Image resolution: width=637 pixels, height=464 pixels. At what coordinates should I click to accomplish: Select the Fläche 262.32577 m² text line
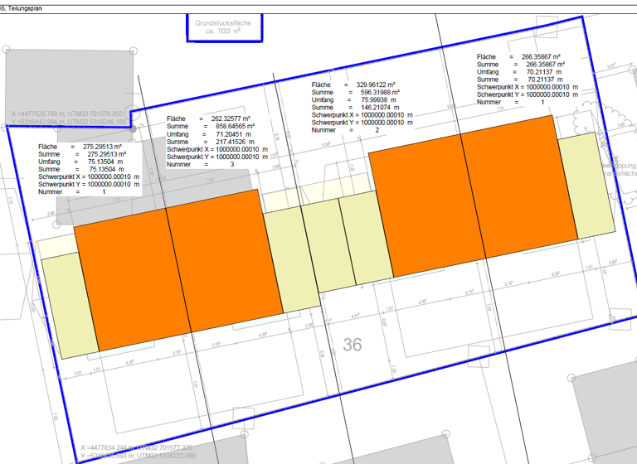(x=209, y=119)
